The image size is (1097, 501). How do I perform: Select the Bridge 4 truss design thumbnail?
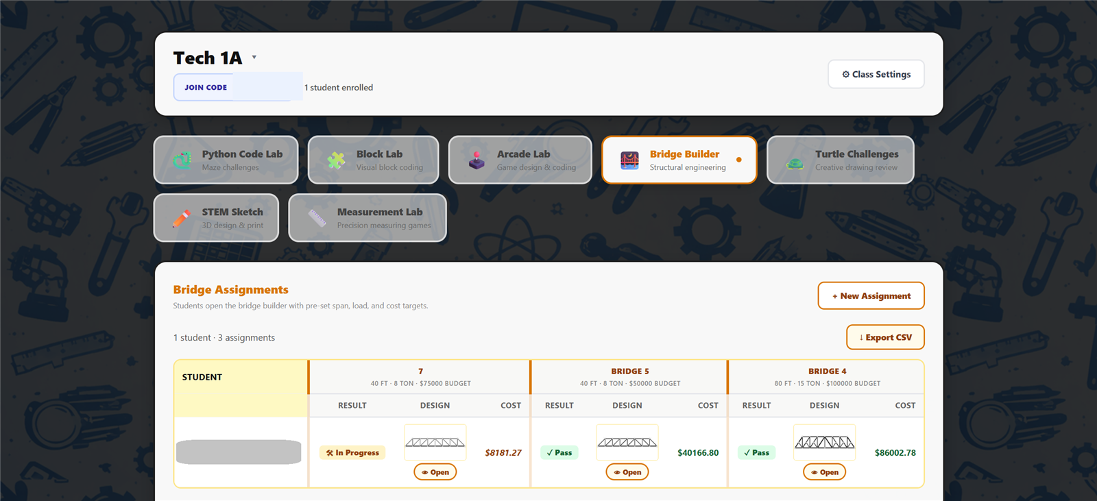coord(824,442)
